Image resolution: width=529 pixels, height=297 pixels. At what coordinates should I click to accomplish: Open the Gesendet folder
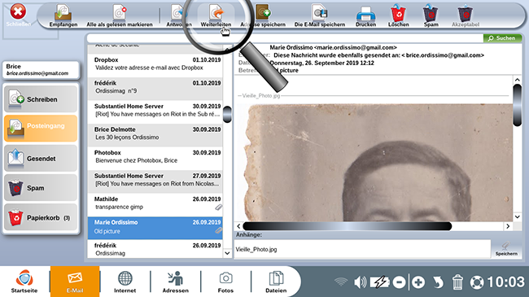(41, 159)
